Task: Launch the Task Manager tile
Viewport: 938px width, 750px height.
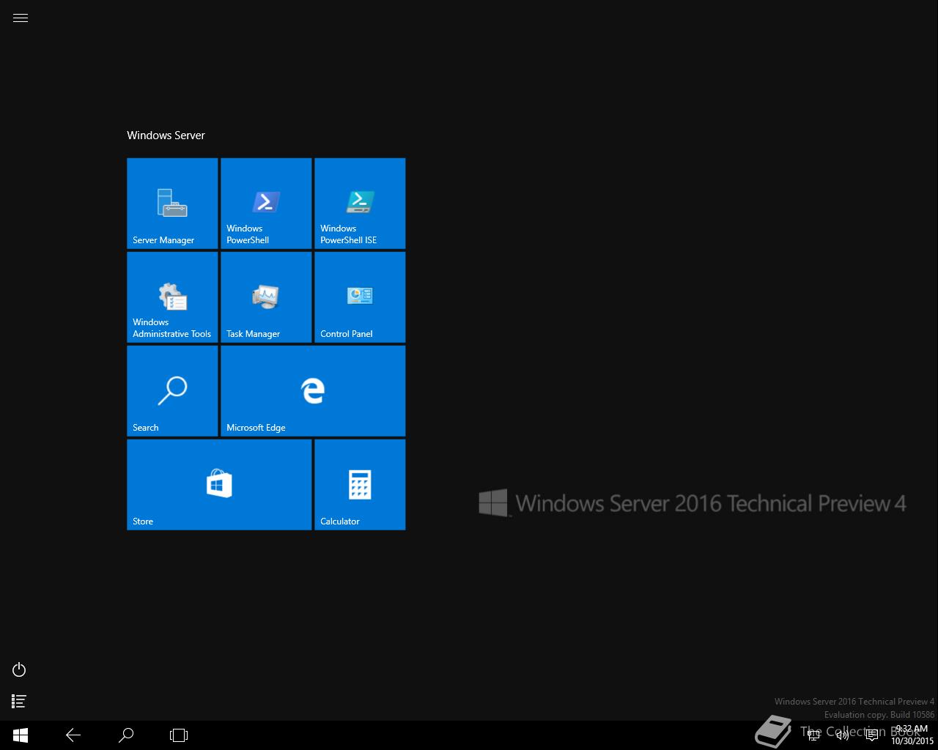Action: pyautogui.click(x=266, y=297)
